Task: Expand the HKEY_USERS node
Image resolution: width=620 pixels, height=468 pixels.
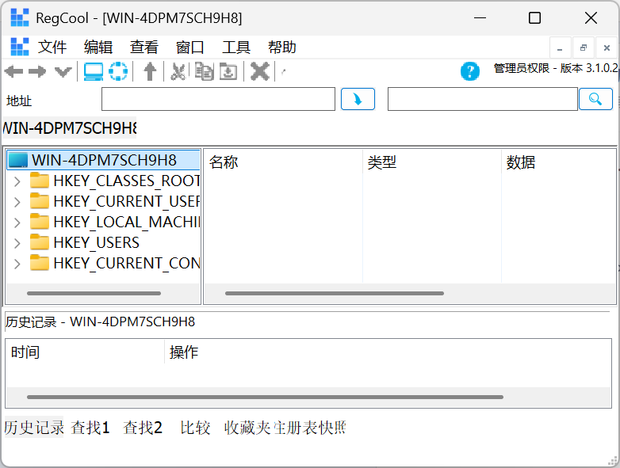Action: tap(17, 243)
